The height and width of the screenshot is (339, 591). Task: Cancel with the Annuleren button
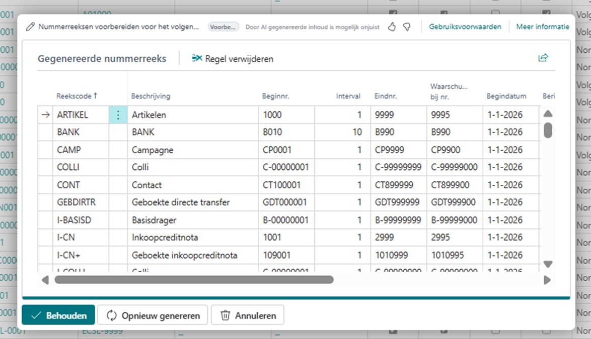click(248, 315)
